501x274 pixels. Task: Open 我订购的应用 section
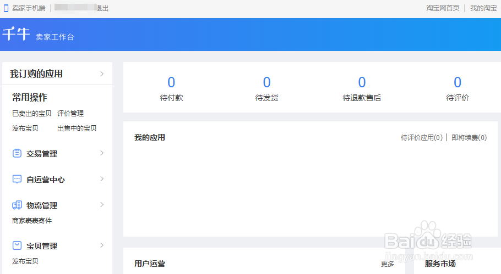pyautogui.click(x=36, y=74)
